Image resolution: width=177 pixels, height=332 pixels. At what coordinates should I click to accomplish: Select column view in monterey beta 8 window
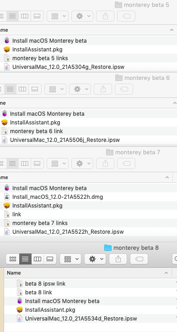coord(38,259)
